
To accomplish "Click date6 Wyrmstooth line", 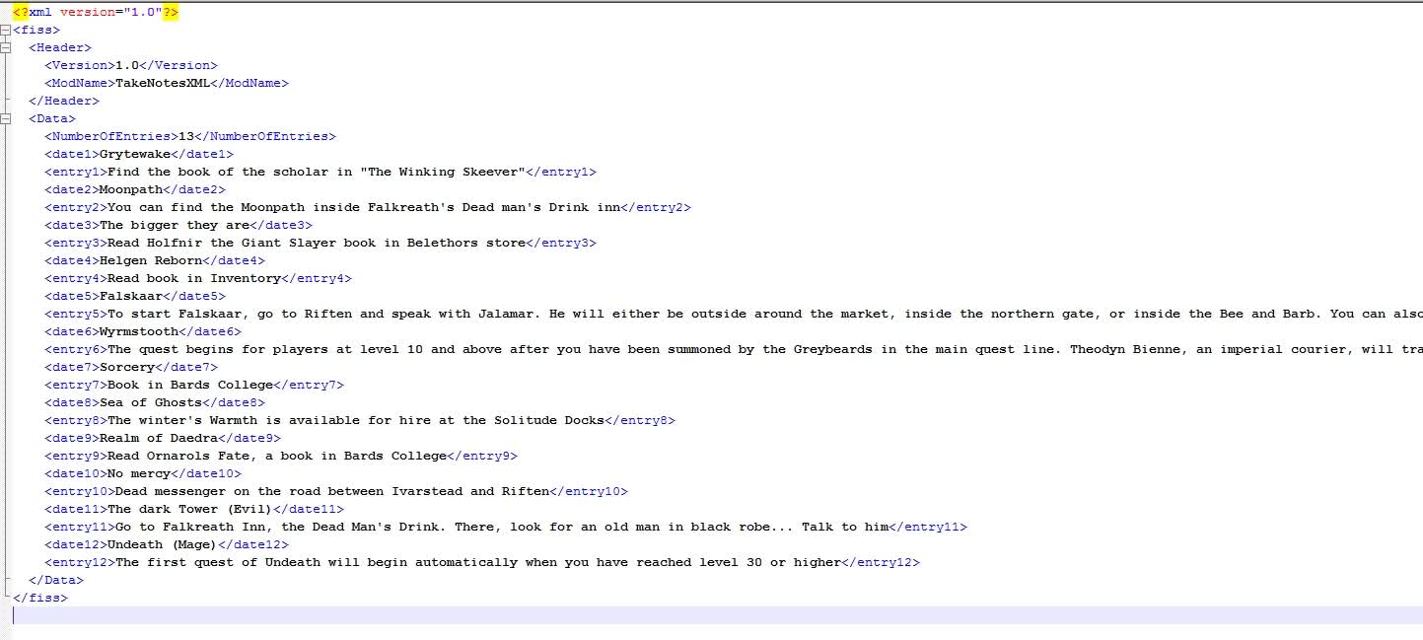I will click(143, 331).
